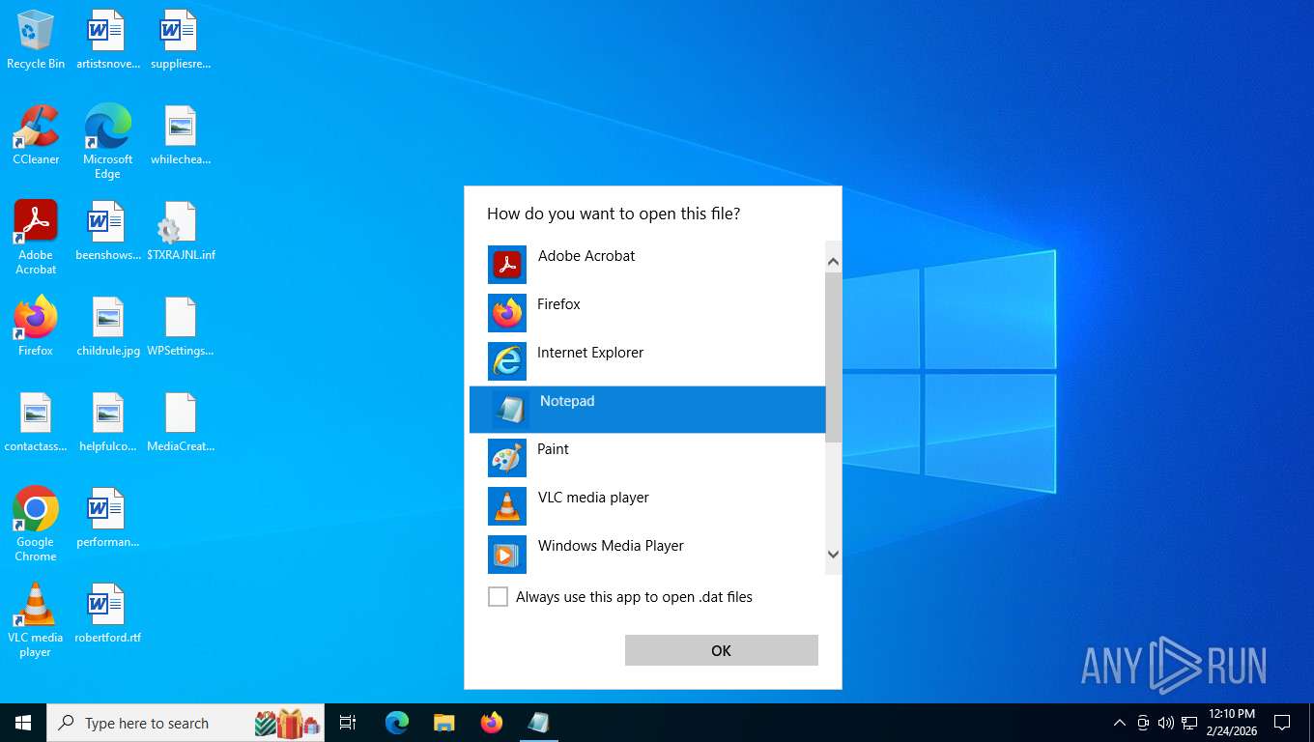Click the app list scroll up arrow

pos(834,262)
